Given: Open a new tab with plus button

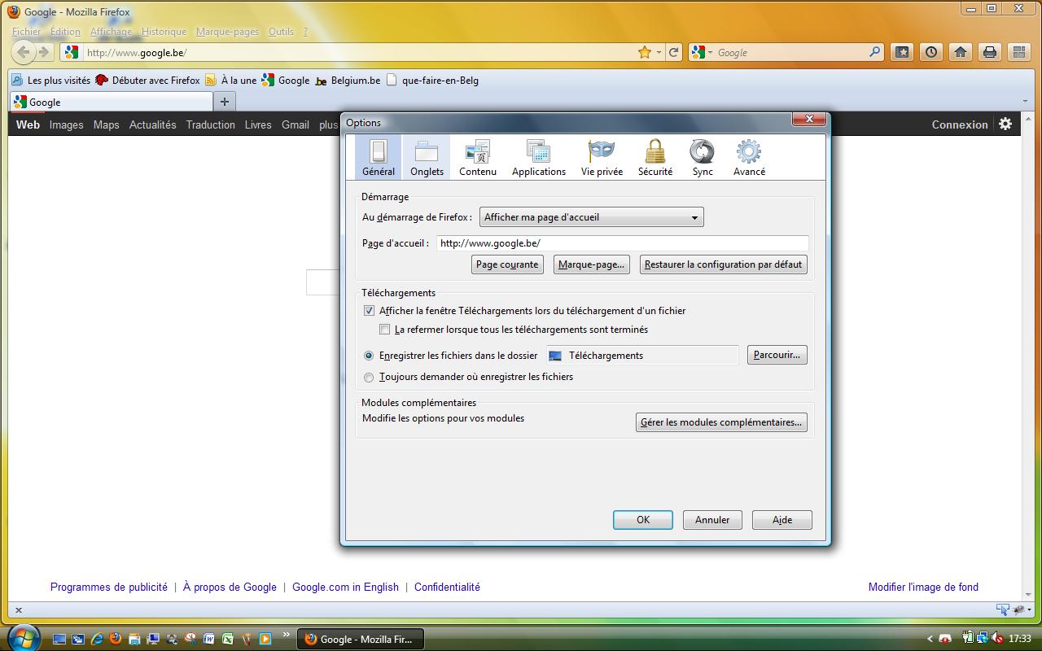Looking at the screenshot, I should point(225,102).
